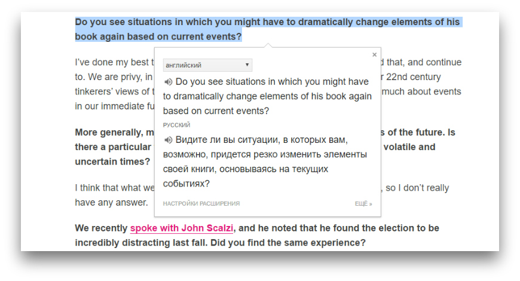Click the РУССКИЙ target language label
This screenshot has height=281, width=520.
(x=176, y=126)
